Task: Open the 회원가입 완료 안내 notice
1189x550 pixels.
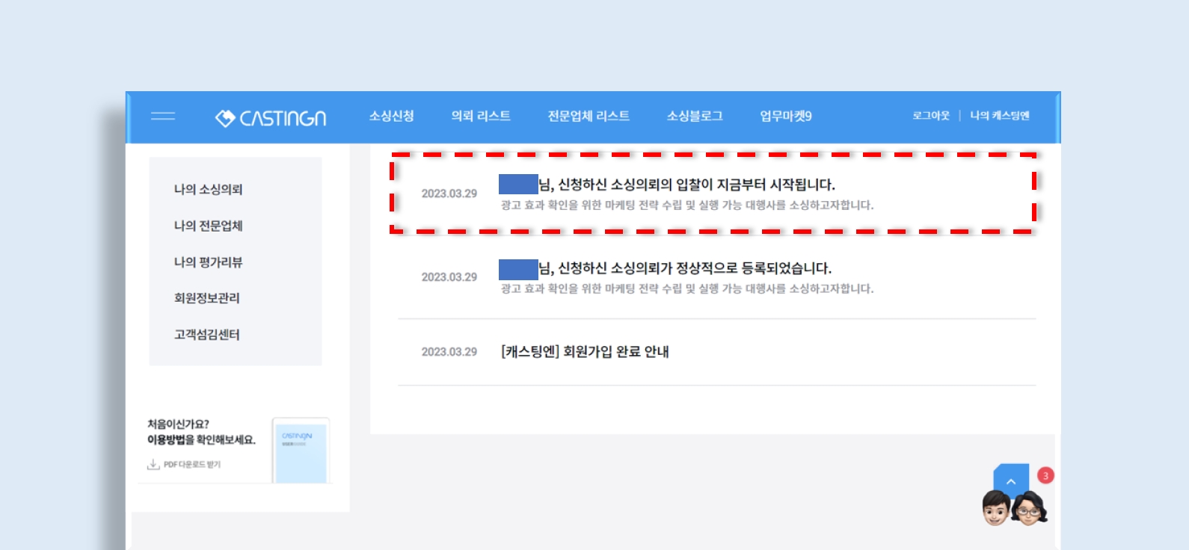Action: point(585,352)
